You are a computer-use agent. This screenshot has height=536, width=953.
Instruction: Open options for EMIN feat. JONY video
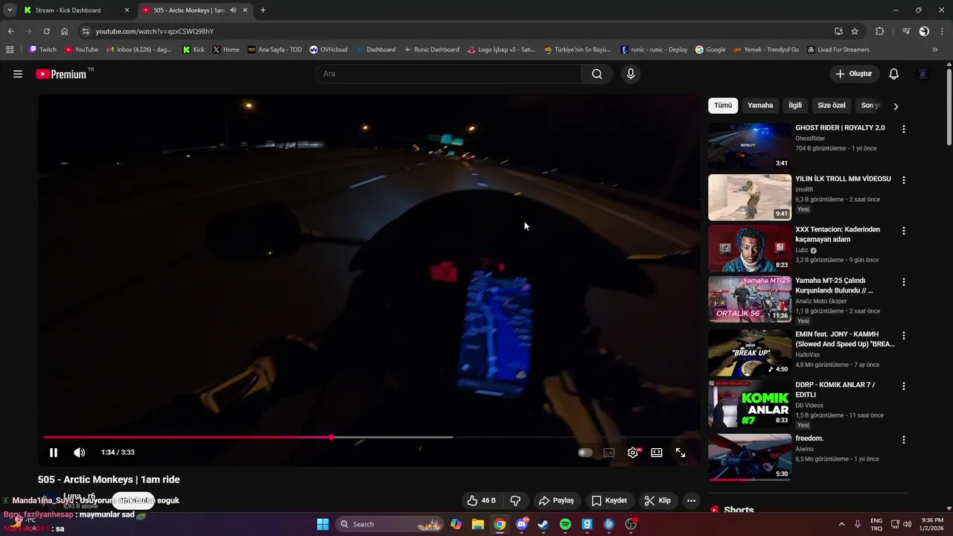coord(904,336)
